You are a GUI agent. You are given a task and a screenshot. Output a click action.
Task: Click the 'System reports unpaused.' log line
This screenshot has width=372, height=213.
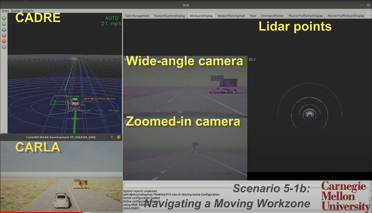click(x=140, y=191)
